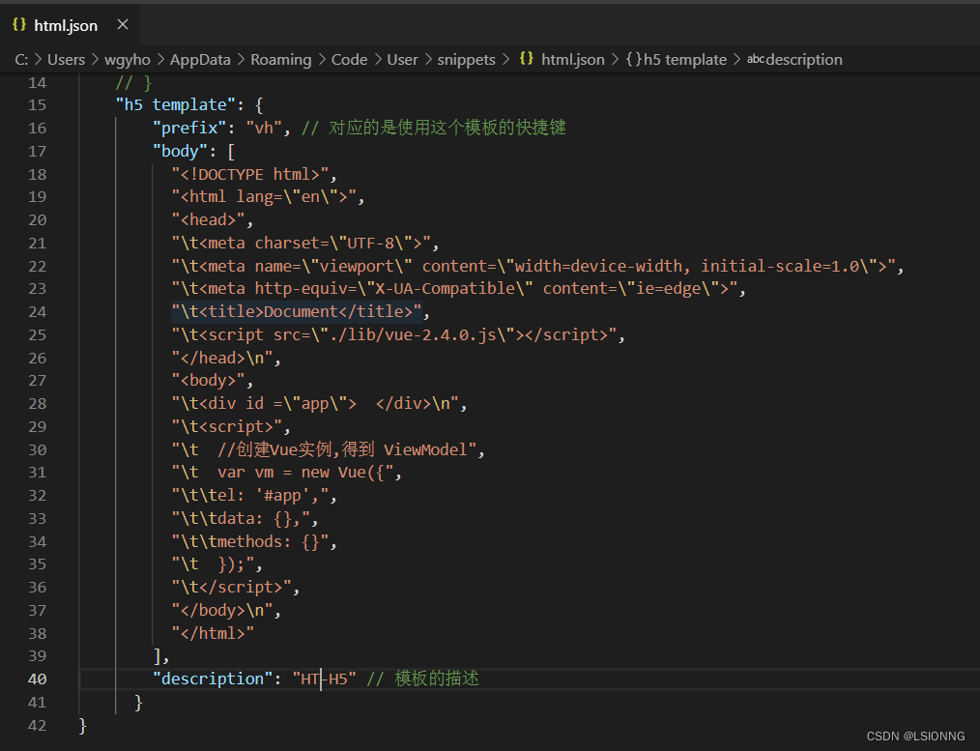
Task: Click the "<body>" string on line 27
Action: coord(208,381)
